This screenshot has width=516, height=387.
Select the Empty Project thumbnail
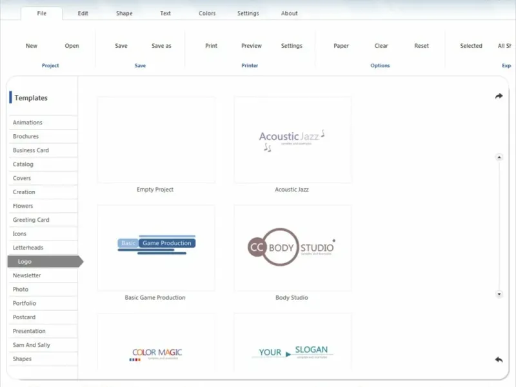tap(156, 139)
